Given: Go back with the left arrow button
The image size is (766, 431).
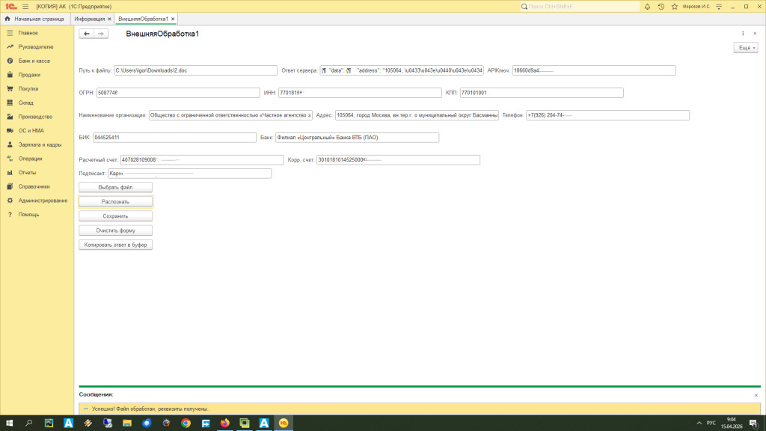Looking at the screenshot, I should pyautogui.click(x=87, y=34).
